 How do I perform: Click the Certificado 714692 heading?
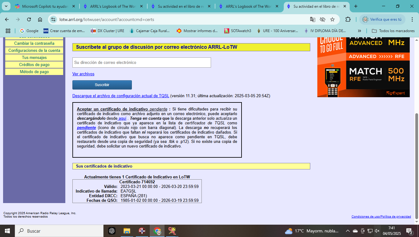137,182
